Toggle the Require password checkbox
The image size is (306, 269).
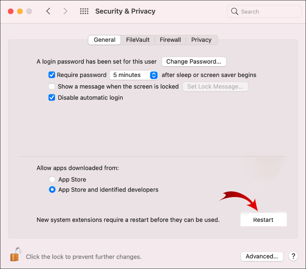(x=52, y=75)
